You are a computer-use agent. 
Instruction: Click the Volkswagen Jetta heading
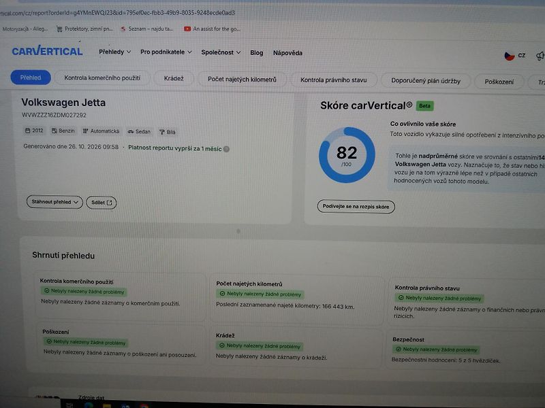pos(63,103)
